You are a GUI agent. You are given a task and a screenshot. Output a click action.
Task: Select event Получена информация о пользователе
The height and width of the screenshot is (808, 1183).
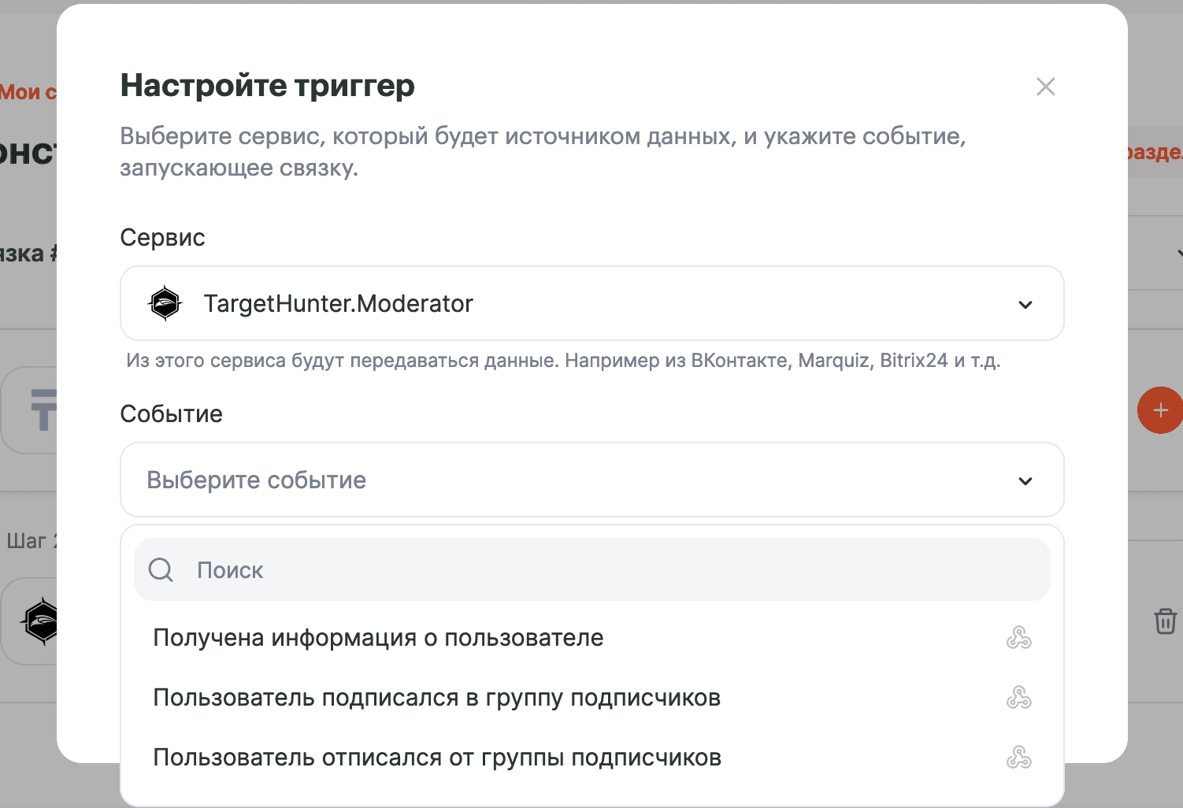[x=378, y=638]
